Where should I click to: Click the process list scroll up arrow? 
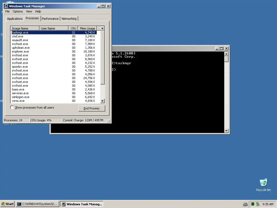[103, 28]
